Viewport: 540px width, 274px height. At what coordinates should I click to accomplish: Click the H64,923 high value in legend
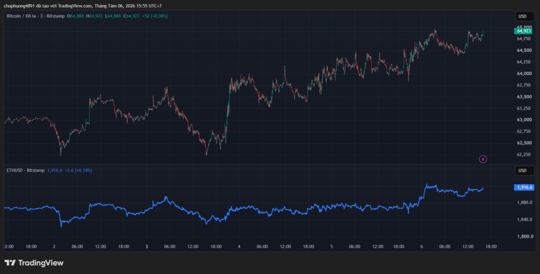point(94,16)
